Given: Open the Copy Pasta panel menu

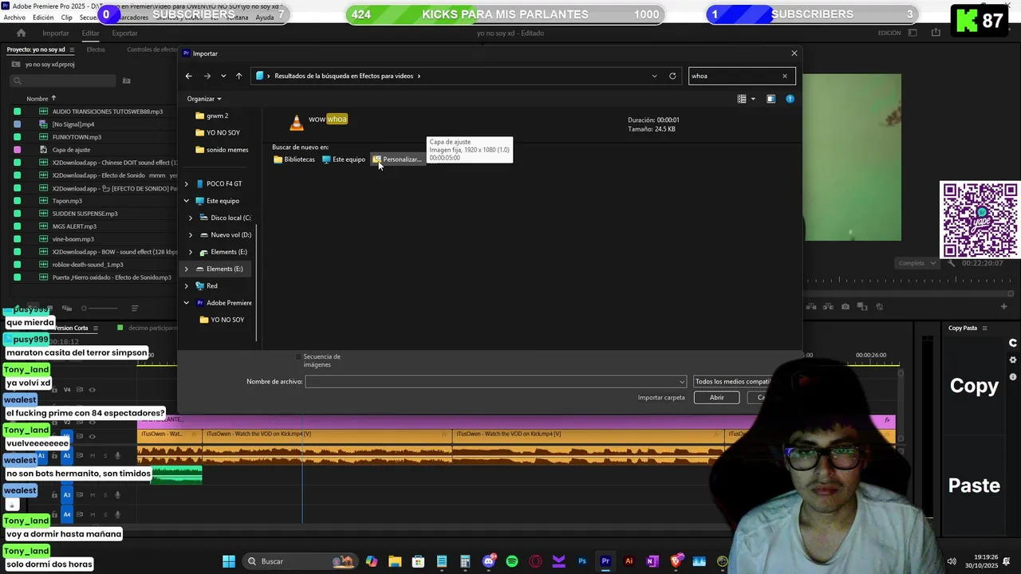Looking at the screenshot, I should pyautogui.click(x=984, y=328).
